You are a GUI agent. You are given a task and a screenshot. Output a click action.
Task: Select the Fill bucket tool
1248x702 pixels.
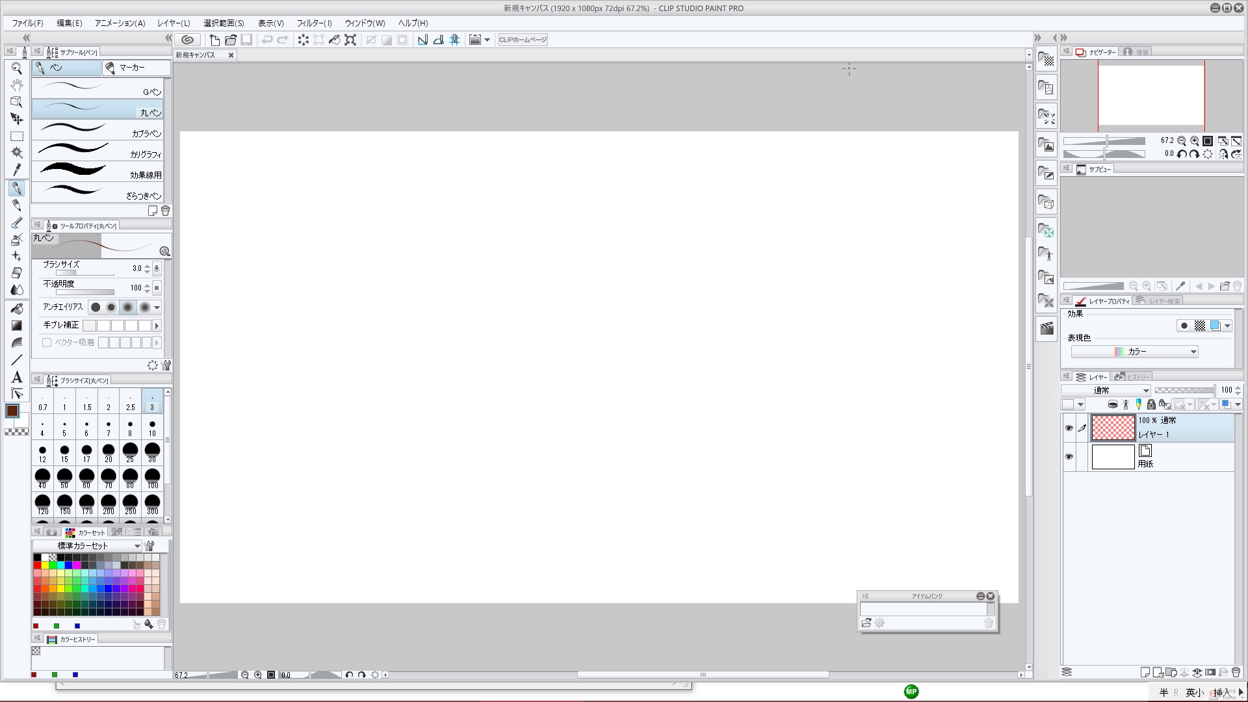17,309
